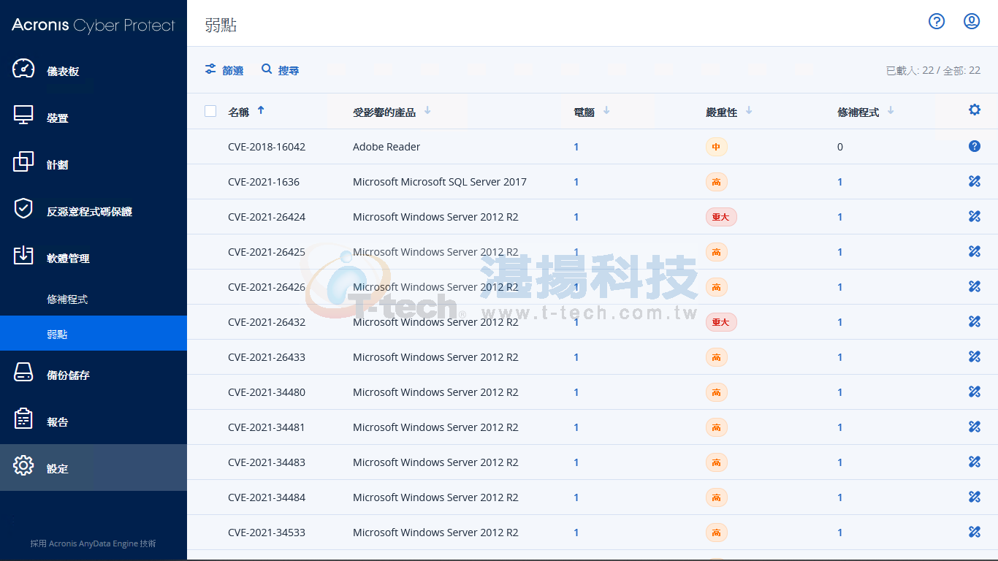The image size is (998, 561).
Task: Expand 軟體管理 in the sidebar
Action: 94,257
